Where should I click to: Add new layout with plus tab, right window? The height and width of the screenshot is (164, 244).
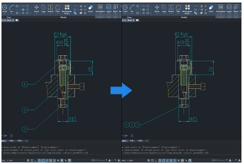click(147, 141)
